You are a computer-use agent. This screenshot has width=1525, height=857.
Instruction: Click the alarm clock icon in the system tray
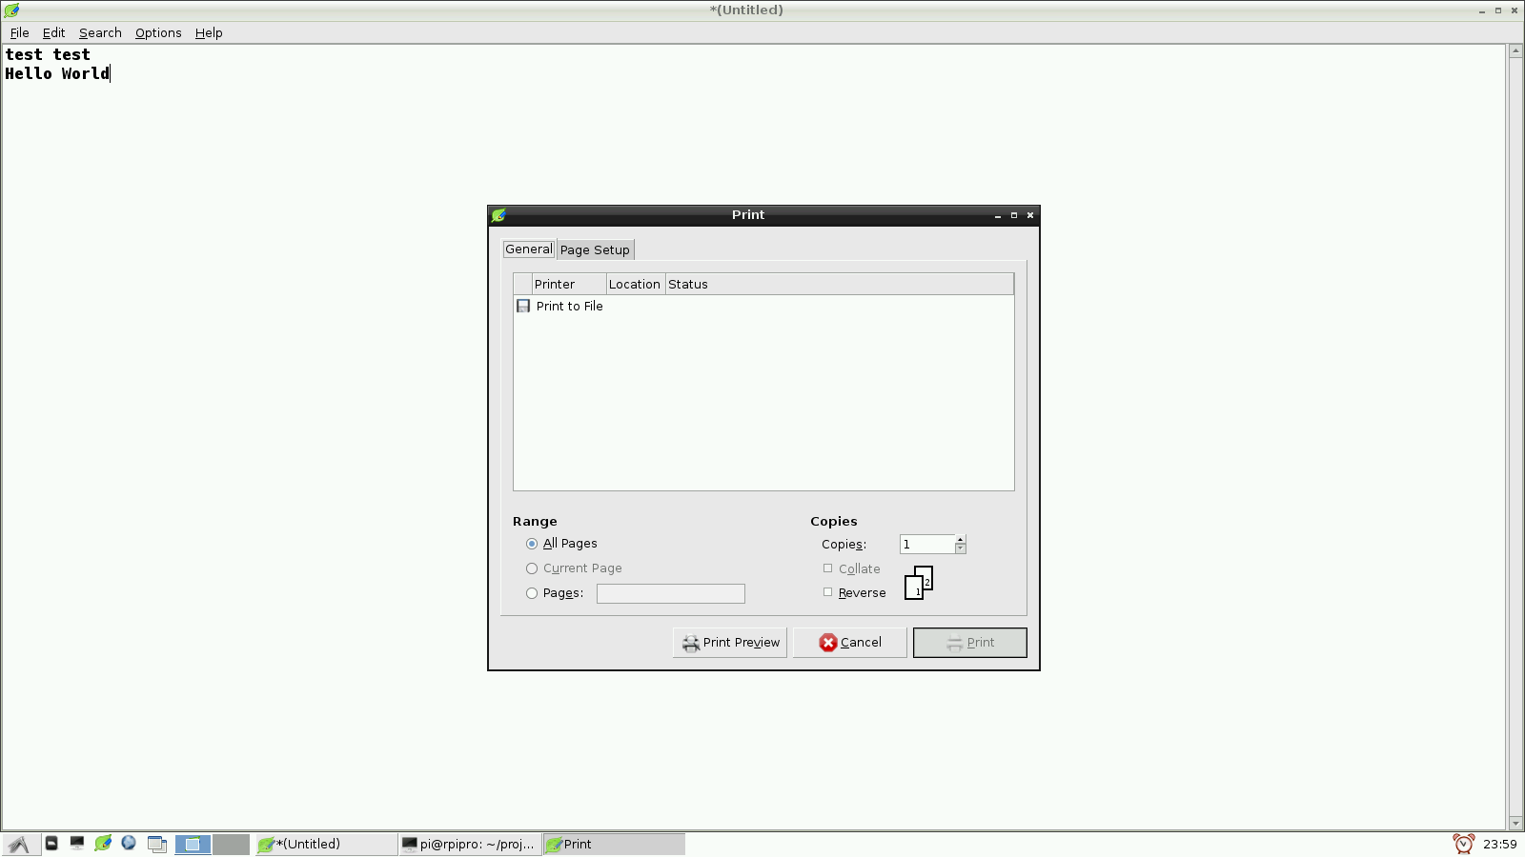pos(1461,844)
